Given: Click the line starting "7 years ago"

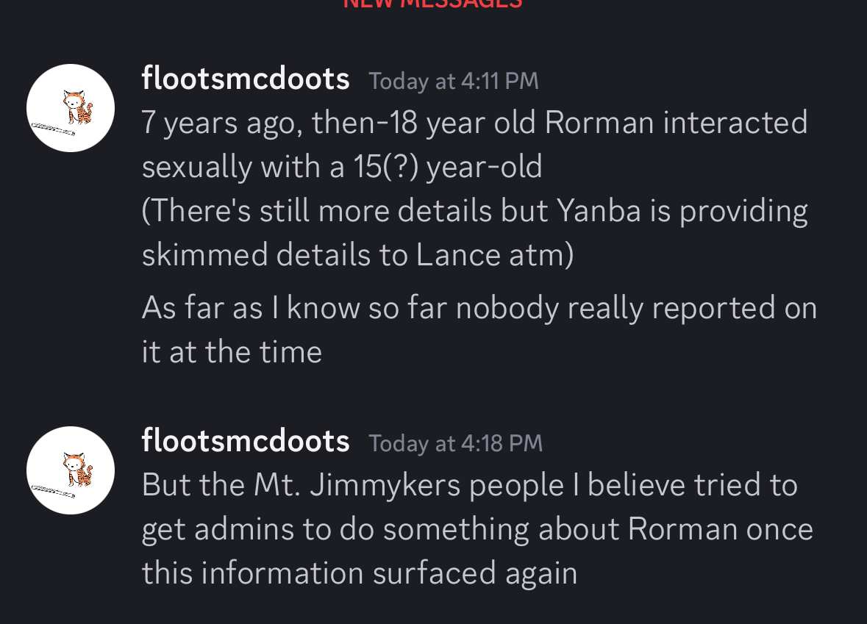Looking at the screenshot, I should point(474,122).
